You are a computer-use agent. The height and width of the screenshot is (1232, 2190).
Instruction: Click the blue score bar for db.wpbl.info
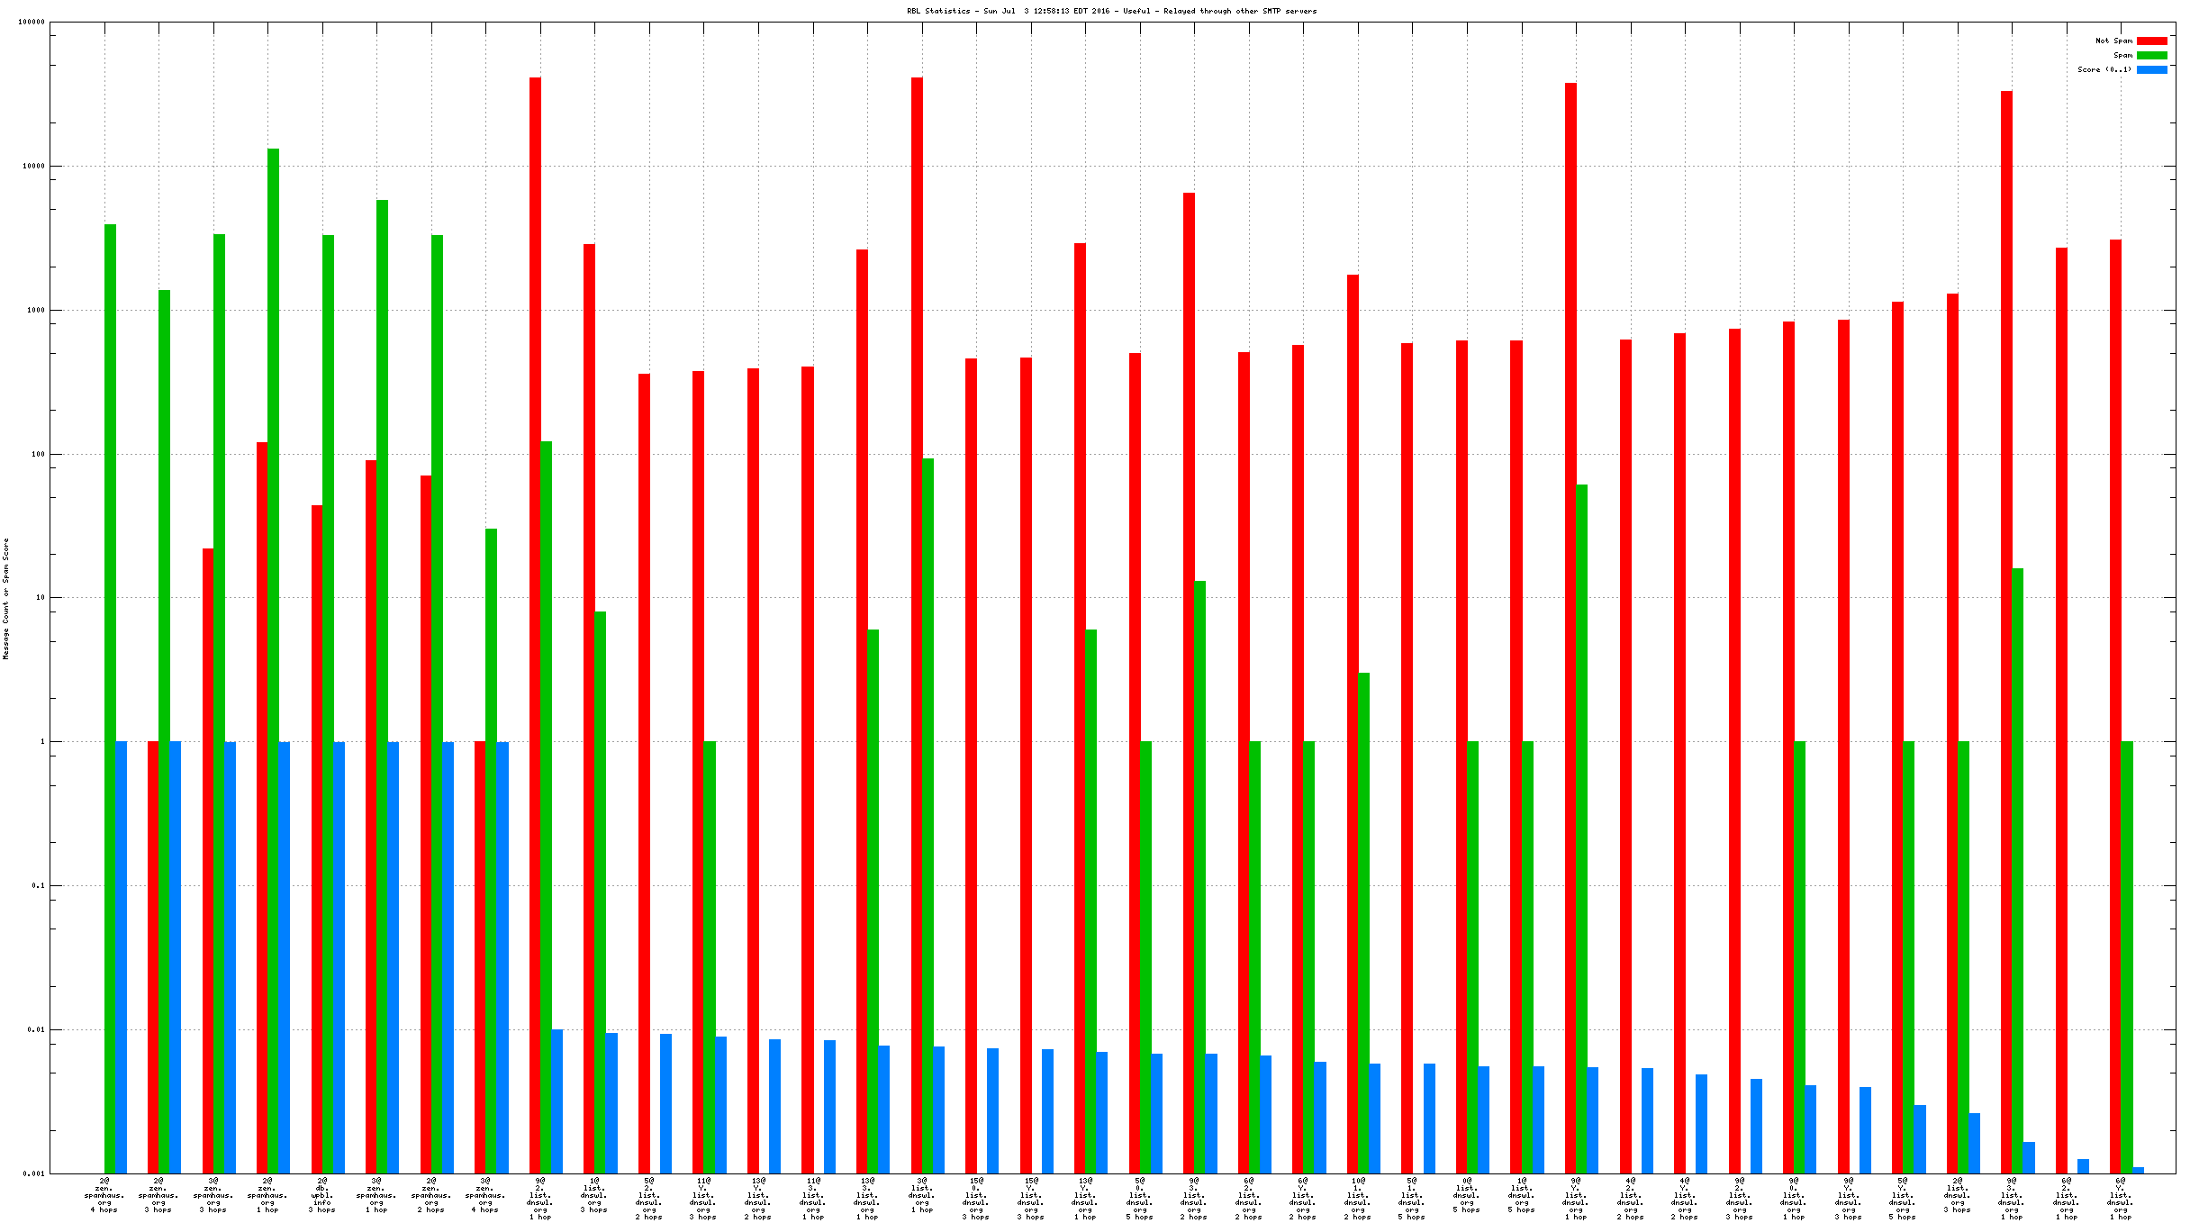[x=339, y=955]
